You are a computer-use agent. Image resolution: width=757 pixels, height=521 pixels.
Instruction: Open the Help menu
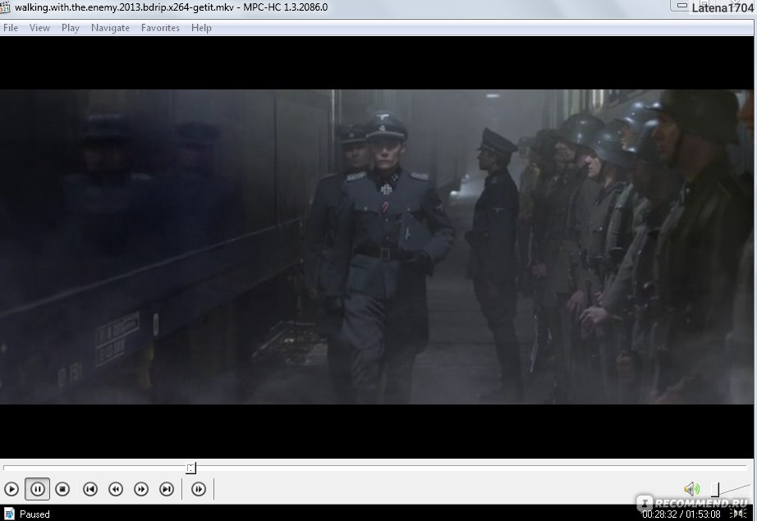point(201,28)
